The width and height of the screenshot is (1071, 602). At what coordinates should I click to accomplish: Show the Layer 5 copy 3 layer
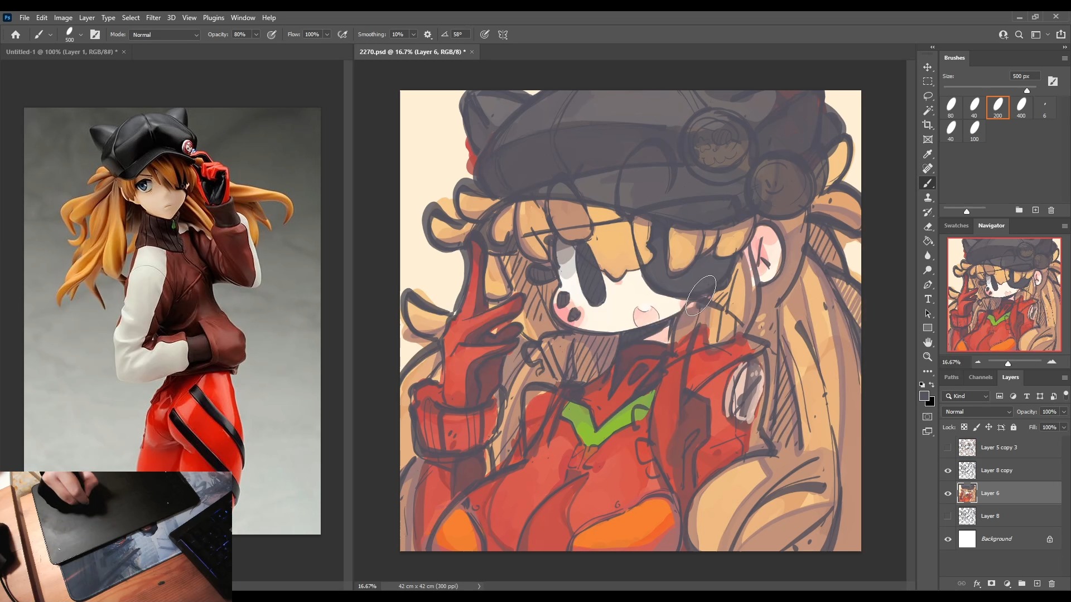pos(948,448)
